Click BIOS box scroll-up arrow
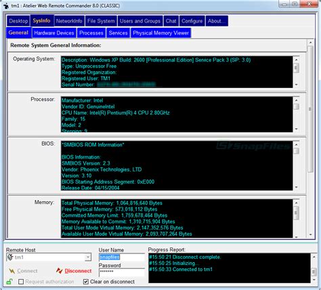This screenshot has width=321, height=290. click(297, 144)
